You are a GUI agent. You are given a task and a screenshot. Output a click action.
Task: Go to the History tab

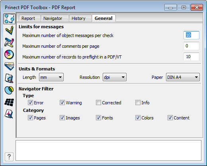click(78, 18)
